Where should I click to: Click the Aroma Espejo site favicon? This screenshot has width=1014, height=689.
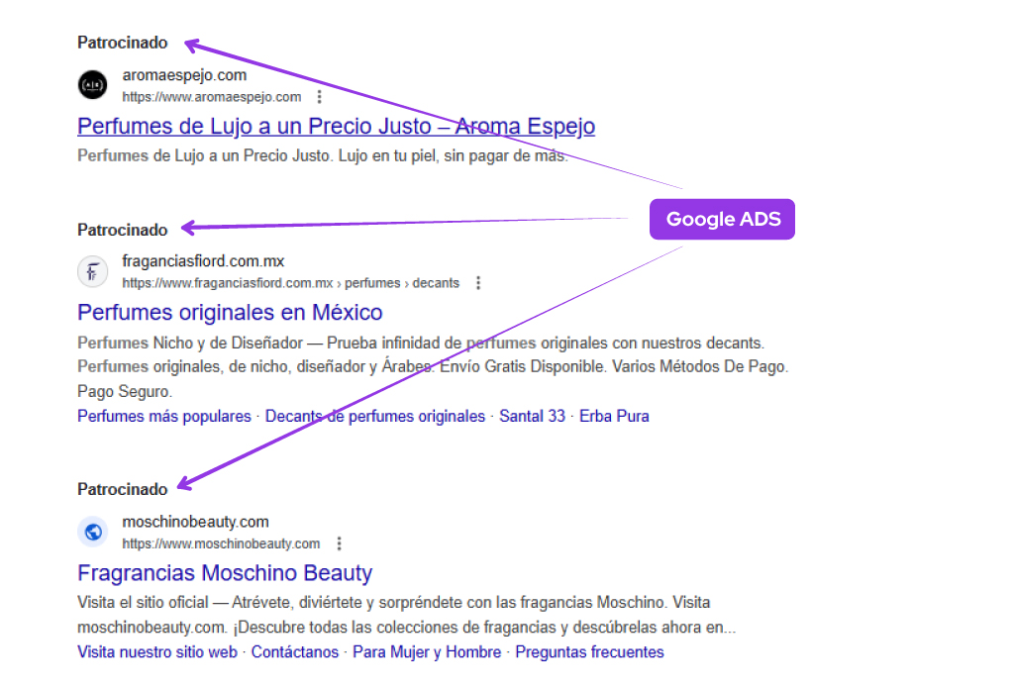tap(92, 85)
